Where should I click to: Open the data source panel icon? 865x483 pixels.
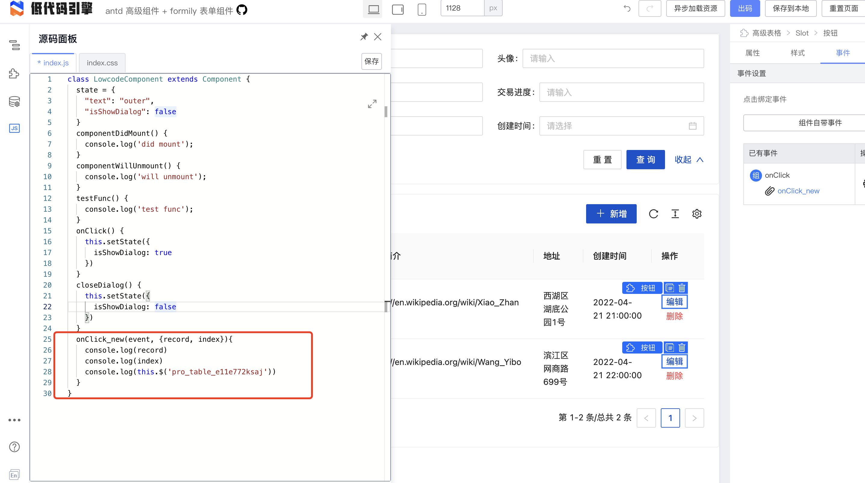14,101
